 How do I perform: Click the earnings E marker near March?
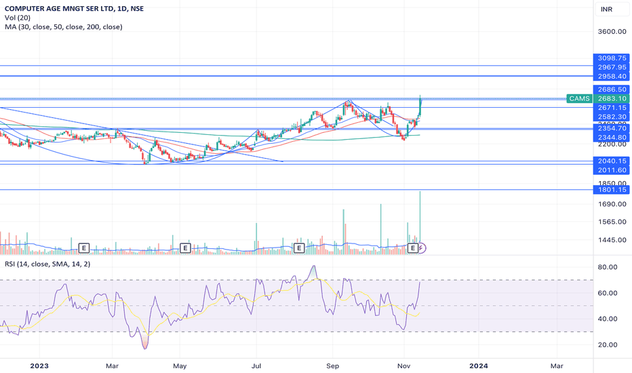[83, 248]
